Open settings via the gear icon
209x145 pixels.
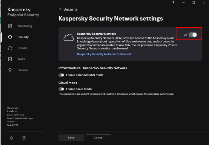pyautogui.click(x=11, y=138)
